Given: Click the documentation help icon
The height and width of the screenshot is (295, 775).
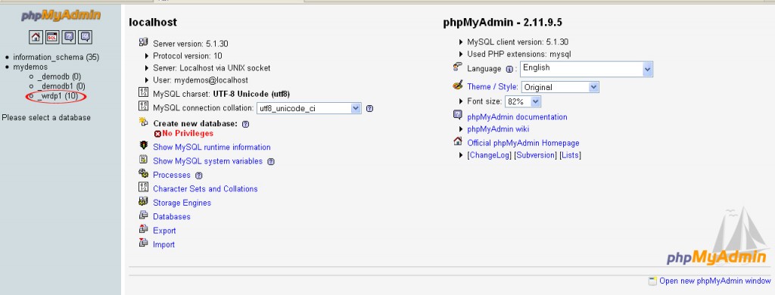Looking at the screenshot, I should (x=458, y=115).
